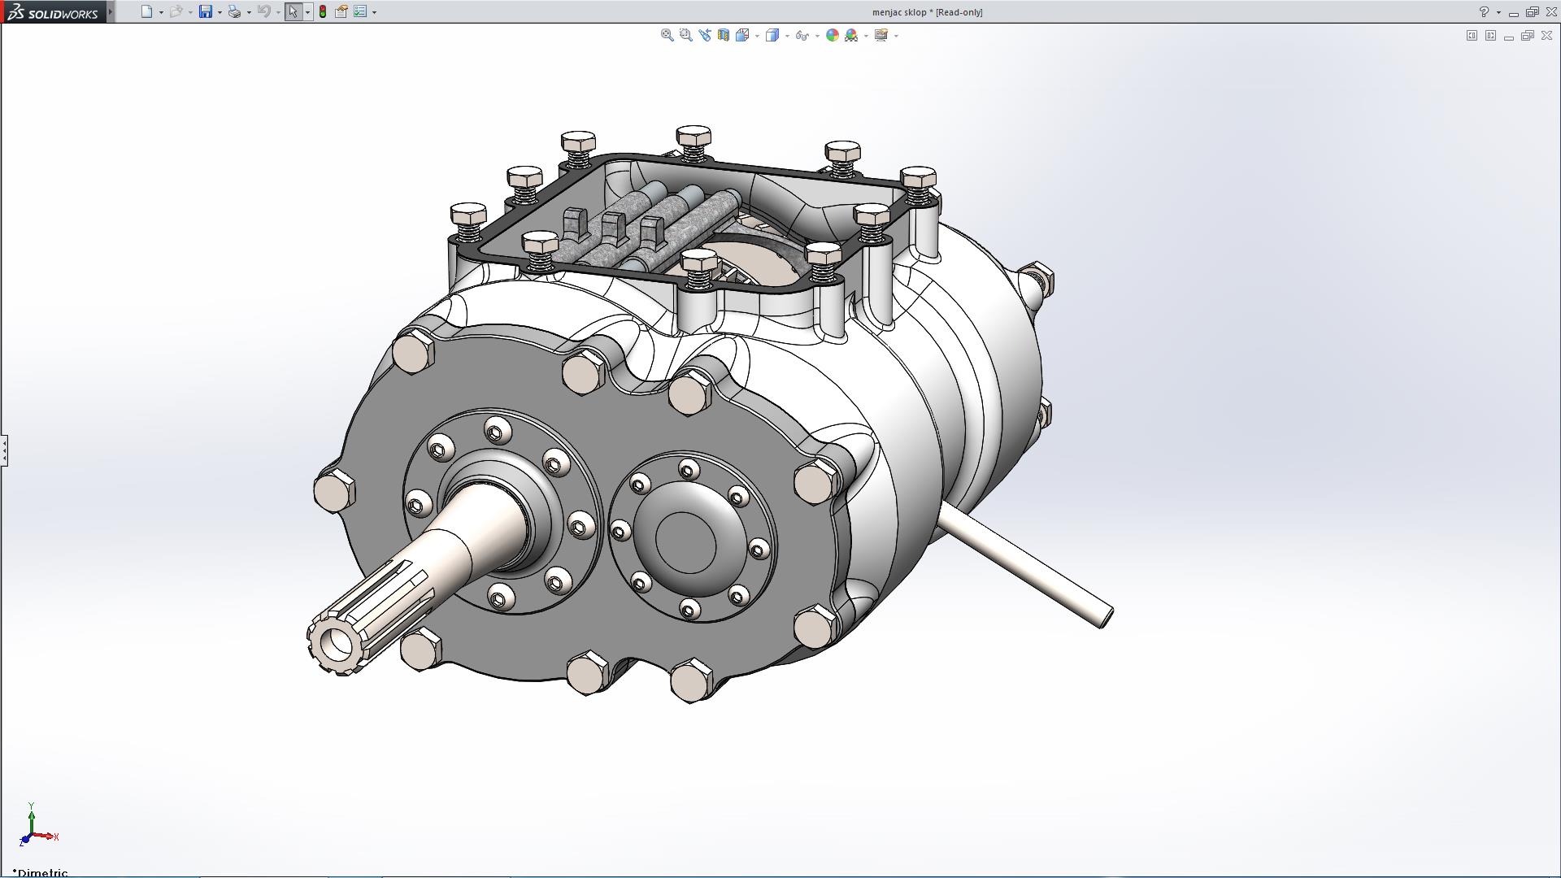Open the Help question mark menu
The width and height of the screenshot is (1561, 878).
tap(1484, 11)
